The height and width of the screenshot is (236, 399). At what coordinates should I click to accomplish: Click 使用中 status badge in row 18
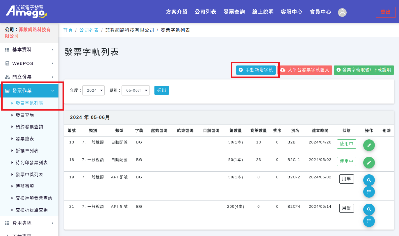point(347,162)
